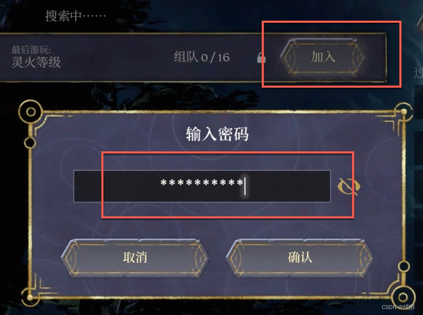The width and height of the screenshot is (423, 315).
Task: Click the 搜索中 searching status text
Action: click(x=75, y=16)
